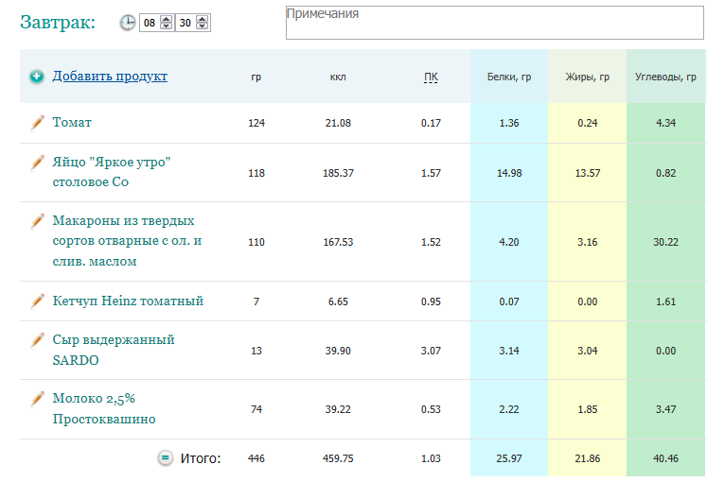This screenshot has height=482, width=707.
Task: Select milk weight value 74
Action: pos(256,409)
